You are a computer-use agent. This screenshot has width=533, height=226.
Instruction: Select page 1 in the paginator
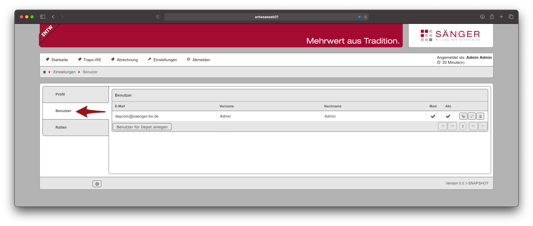[463, 126]
